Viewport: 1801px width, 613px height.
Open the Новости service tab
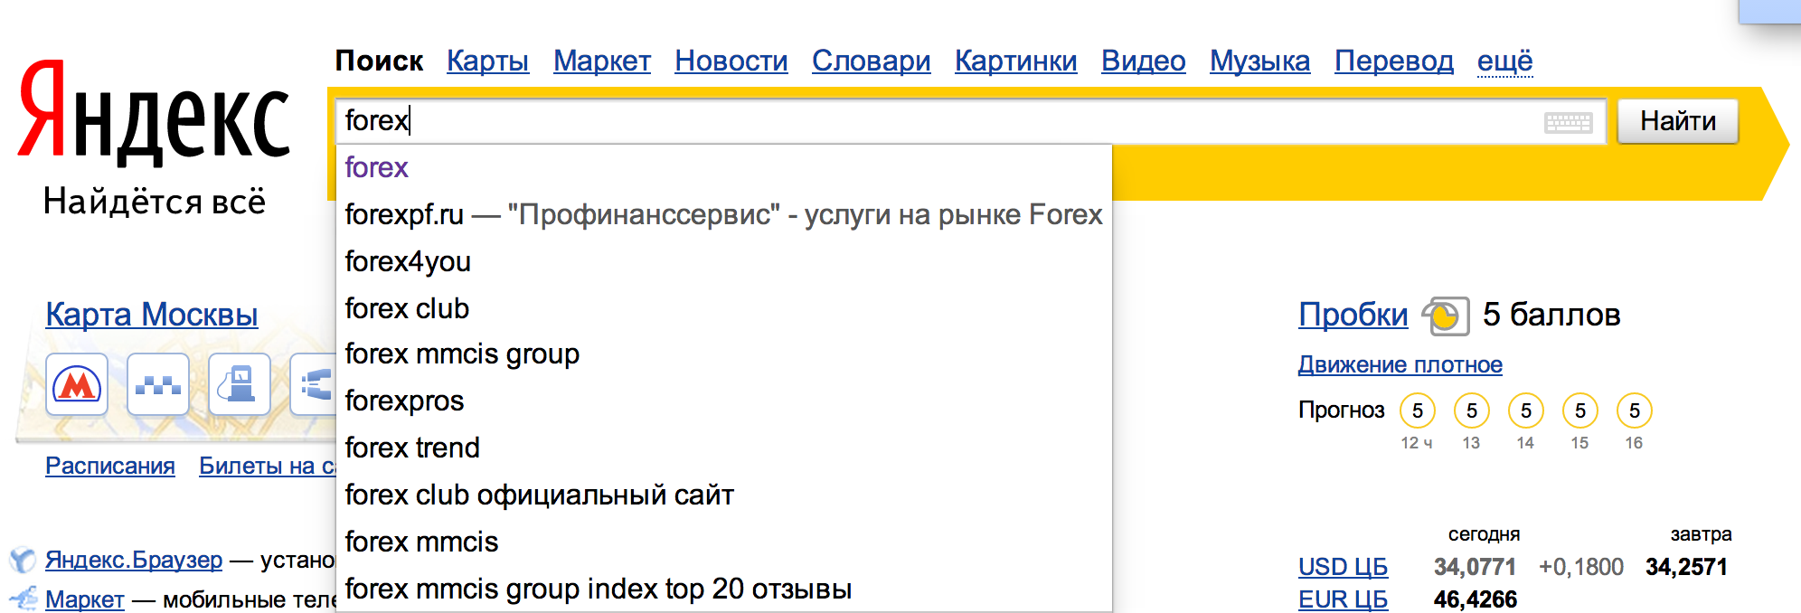pos(731,61)
